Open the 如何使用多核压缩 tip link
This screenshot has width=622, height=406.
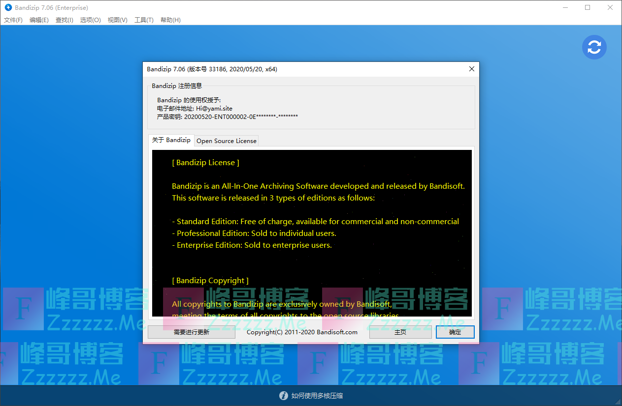317,396
